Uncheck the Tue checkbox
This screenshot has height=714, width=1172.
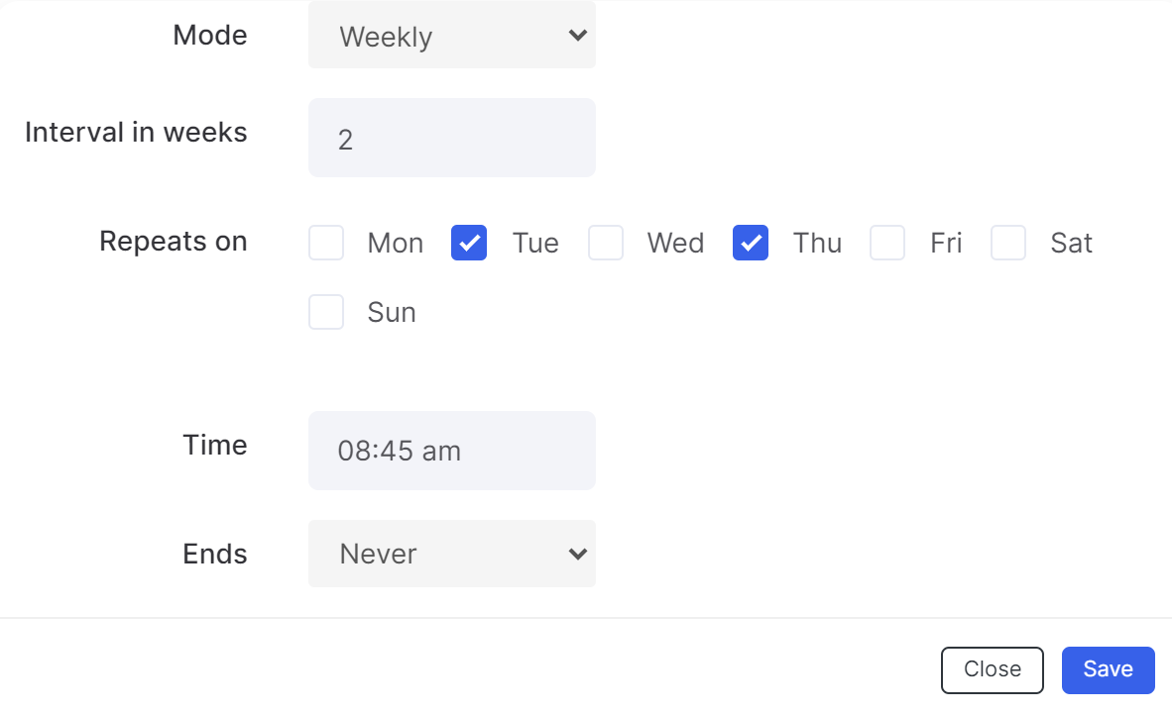[x=469, y=243]
